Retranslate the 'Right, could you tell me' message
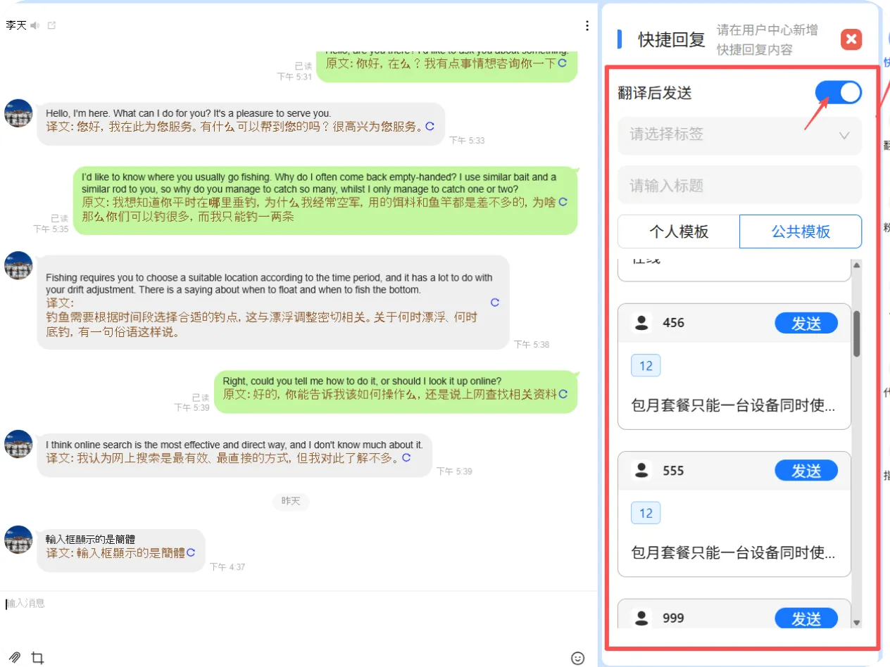The image size is (890, 667). 563,394
